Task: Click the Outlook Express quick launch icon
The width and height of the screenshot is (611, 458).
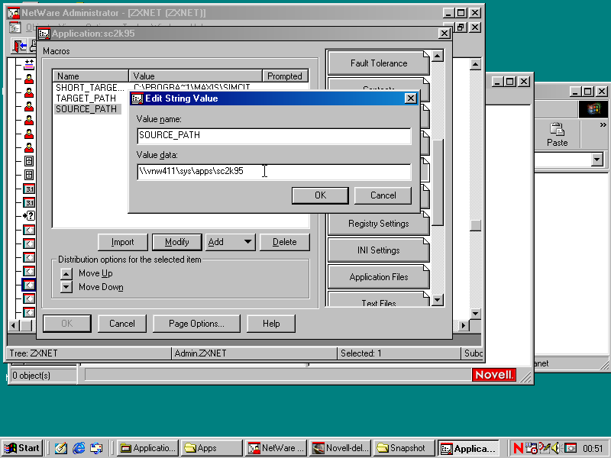Action: tap(96, 448)
